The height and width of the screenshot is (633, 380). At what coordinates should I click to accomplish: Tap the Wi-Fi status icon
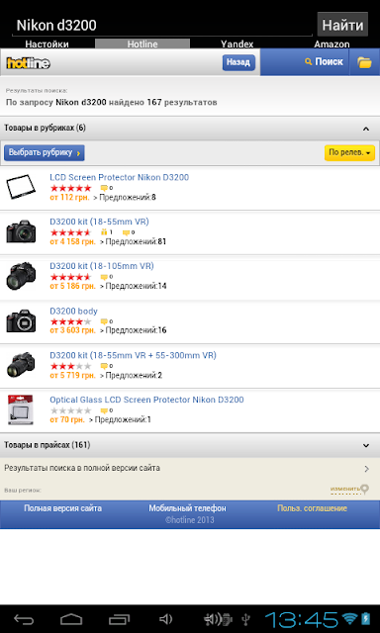349,619
